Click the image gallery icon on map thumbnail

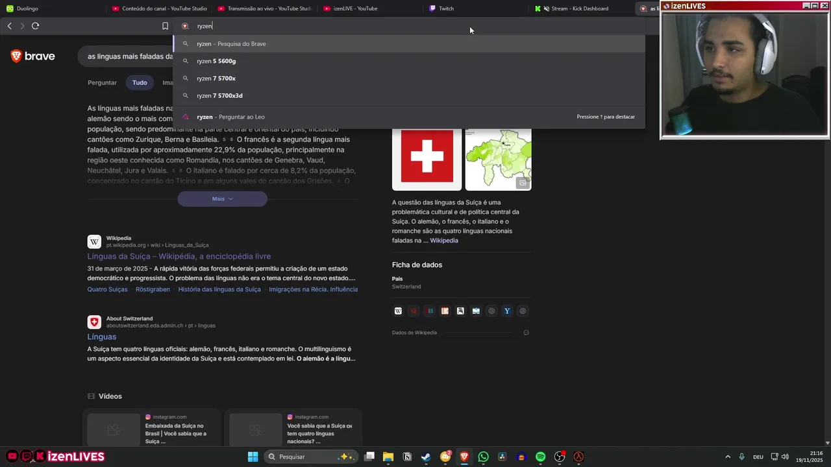click(523, 183)
